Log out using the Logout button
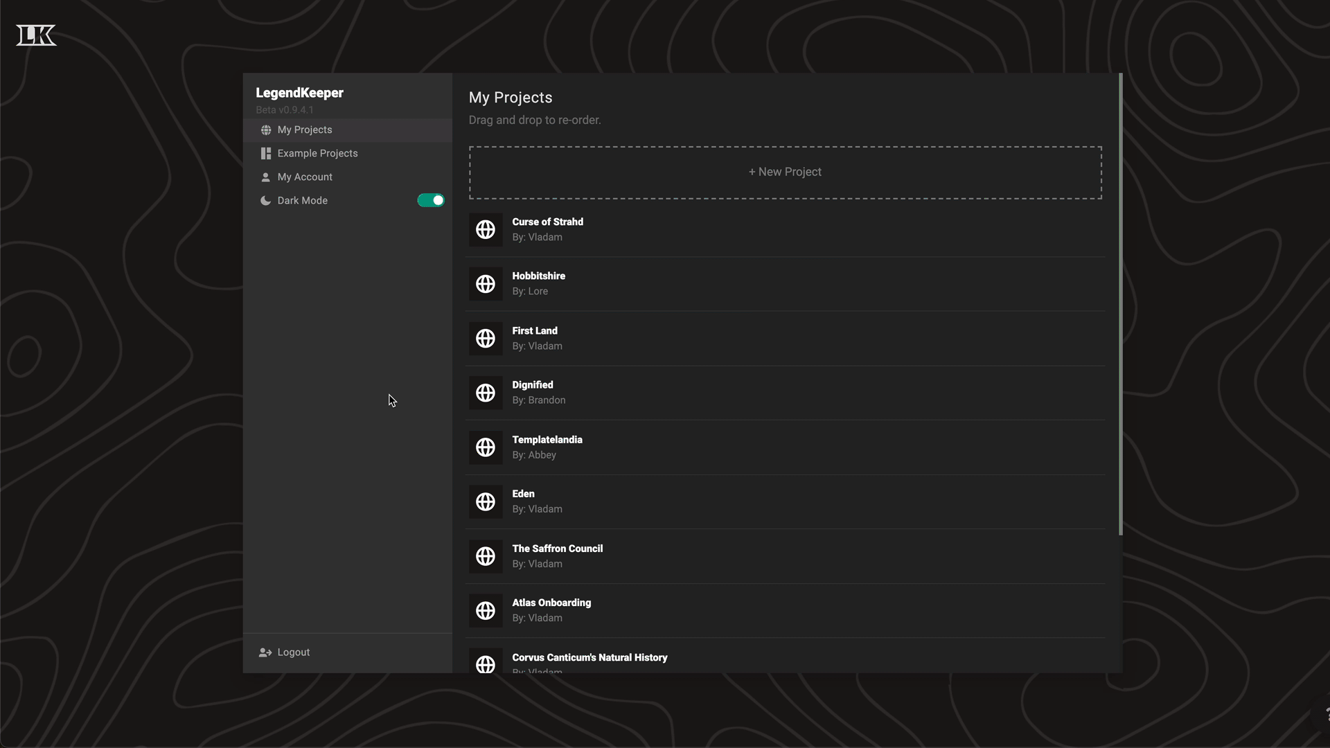The width and height of the screenshot is (1330, 748). (293, 652)
